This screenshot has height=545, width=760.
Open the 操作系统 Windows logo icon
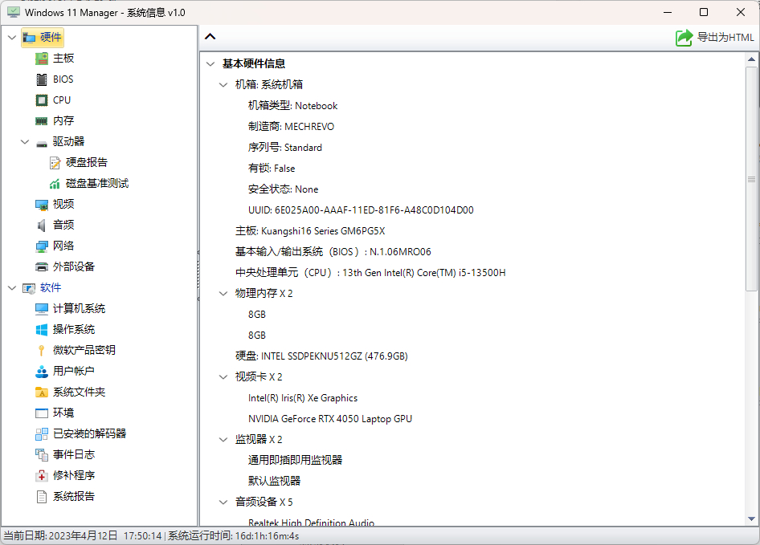pyautogui.click(x=42, y=329)
